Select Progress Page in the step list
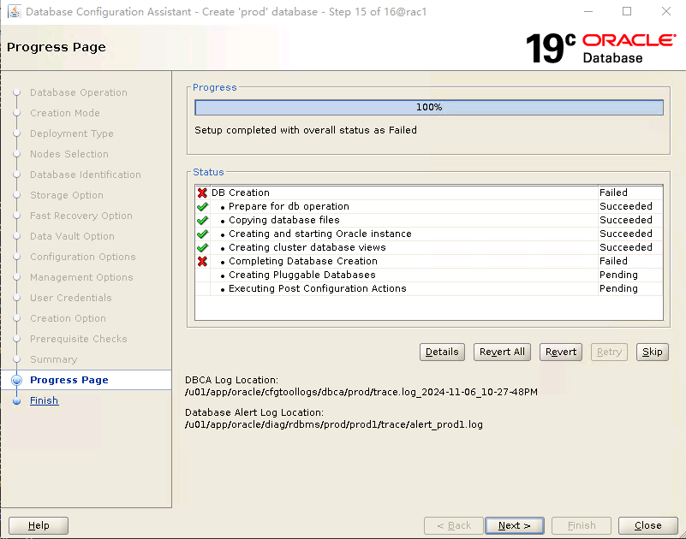Image resolution: width=686 pixels, height=539 pixels. [69, 380]
